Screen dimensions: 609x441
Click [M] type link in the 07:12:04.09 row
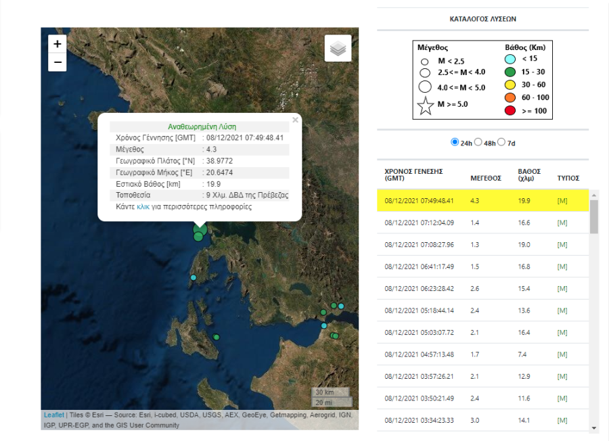point(562,223)
